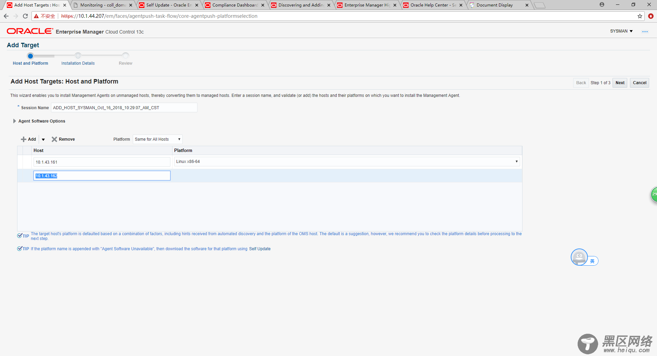
Task: Open the Add dropdown arrow
Action: (x=43, y=140)
